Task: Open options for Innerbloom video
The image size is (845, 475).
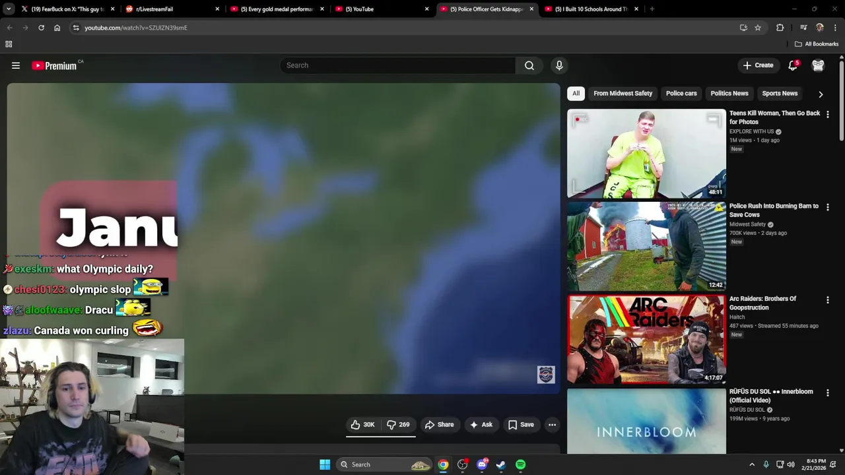Action: (x=827, y=393)
